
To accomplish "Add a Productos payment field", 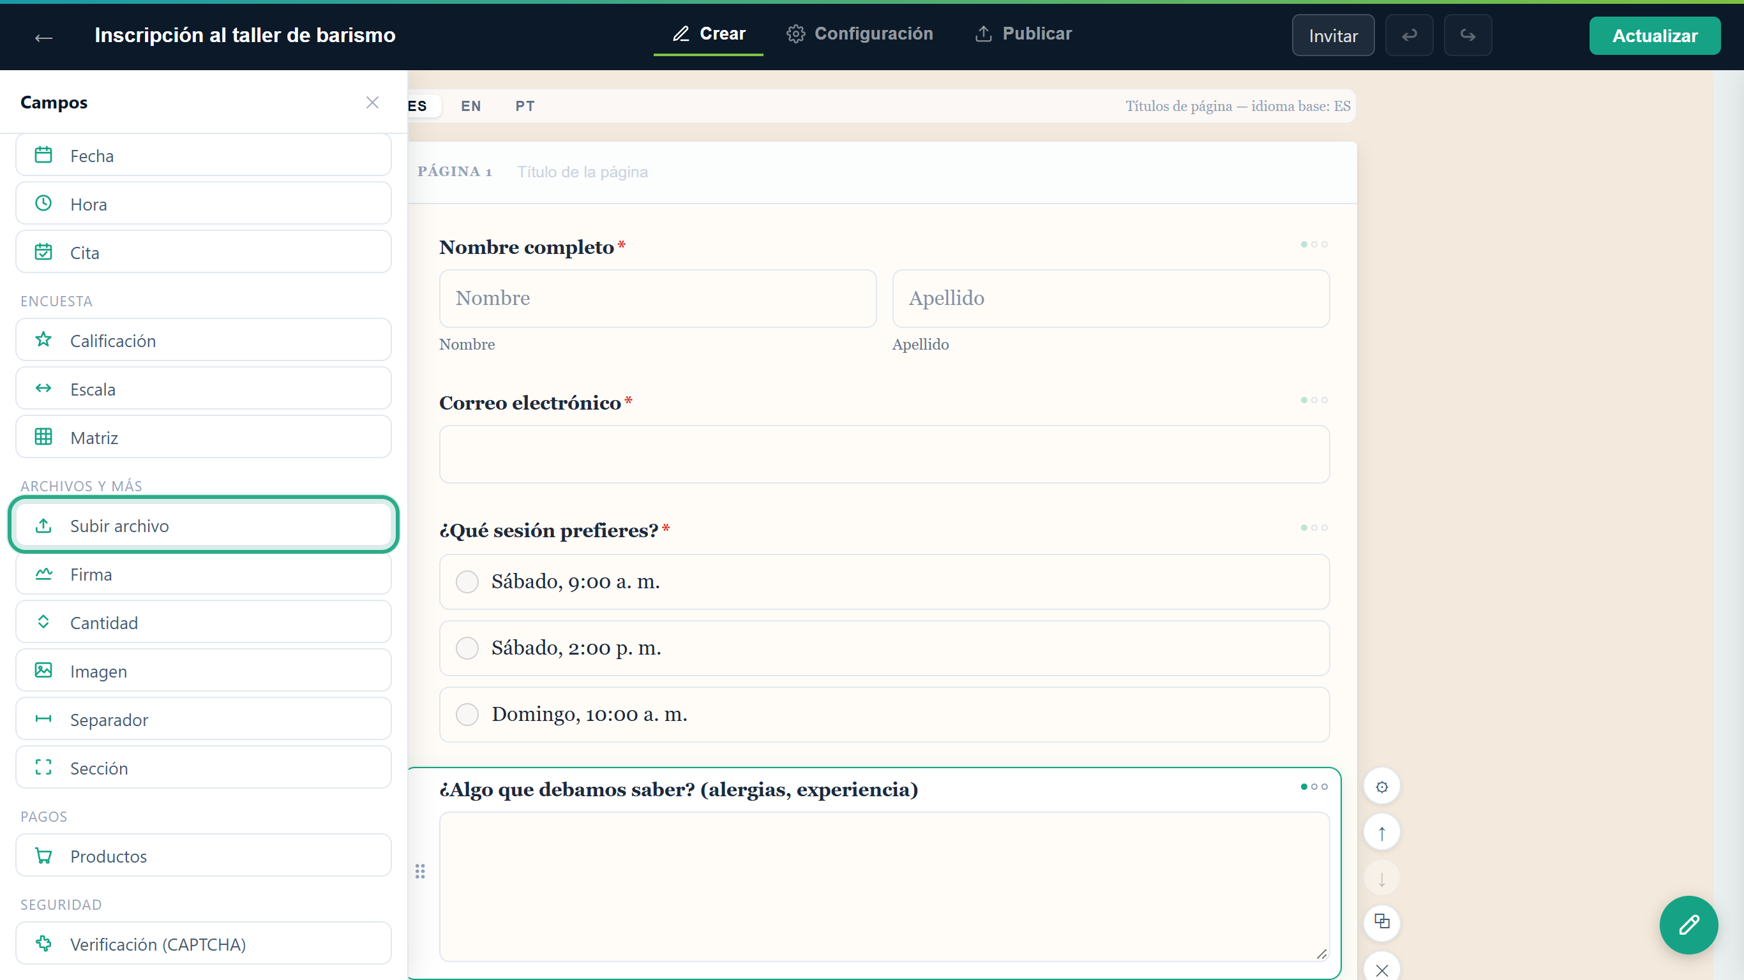I will click(204, 856).
